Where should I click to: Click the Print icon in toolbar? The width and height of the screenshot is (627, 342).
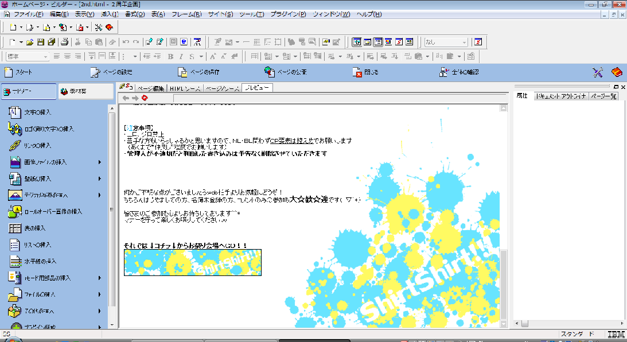[64, 42]
